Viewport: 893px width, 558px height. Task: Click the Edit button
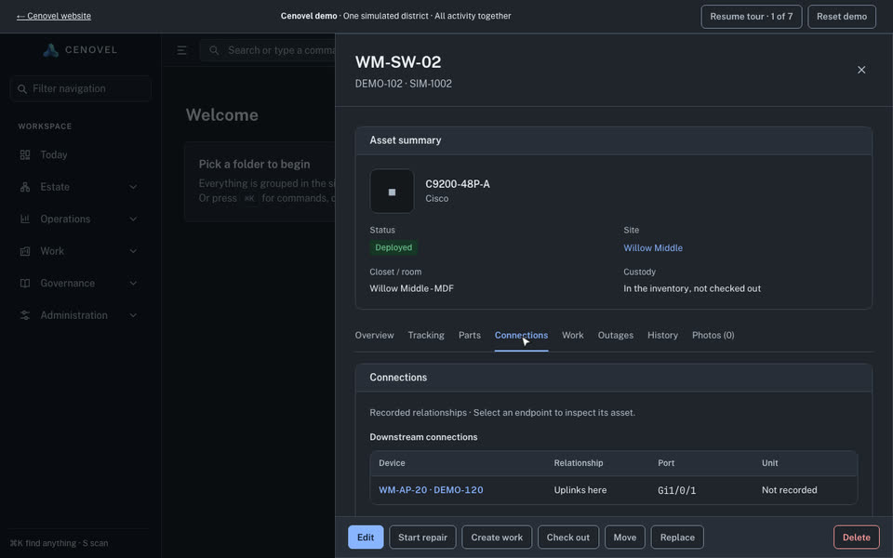(x=366, y=537)
